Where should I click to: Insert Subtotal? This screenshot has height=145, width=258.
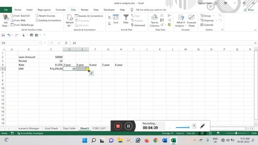click(207, 25)
